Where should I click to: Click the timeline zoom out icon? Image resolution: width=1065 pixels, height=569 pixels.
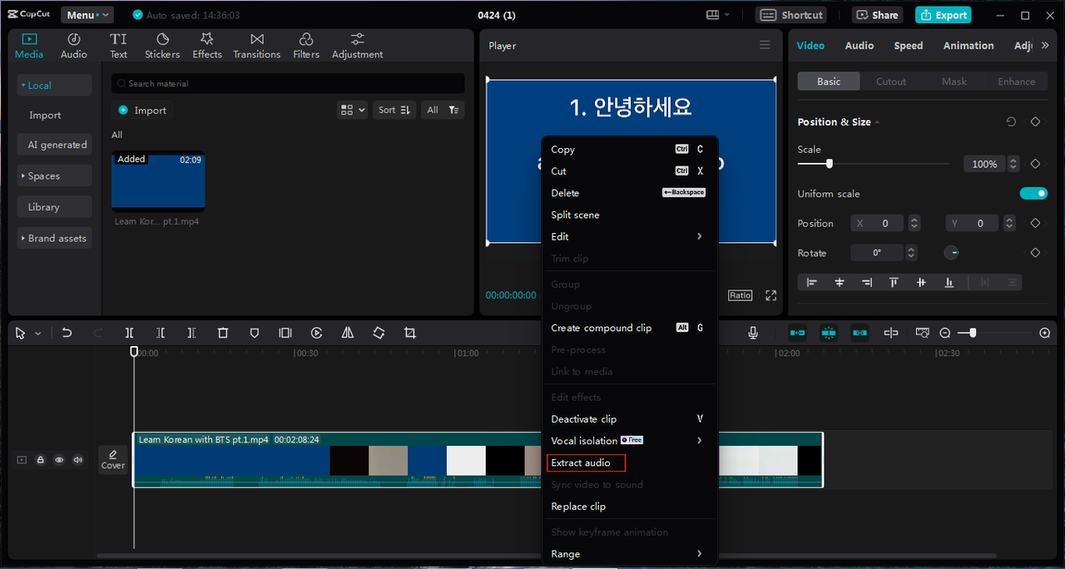(x=945, y=333)
